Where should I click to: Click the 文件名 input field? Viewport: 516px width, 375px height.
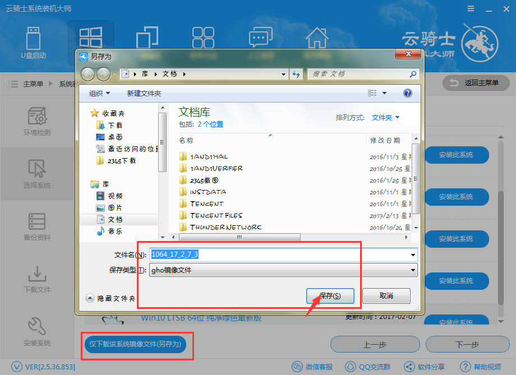(283, 254)
